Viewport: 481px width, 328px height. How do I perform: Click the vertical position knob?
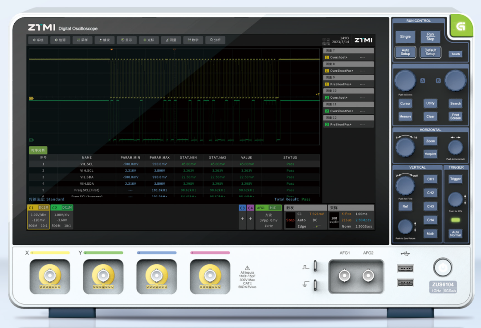click(405, 227)
